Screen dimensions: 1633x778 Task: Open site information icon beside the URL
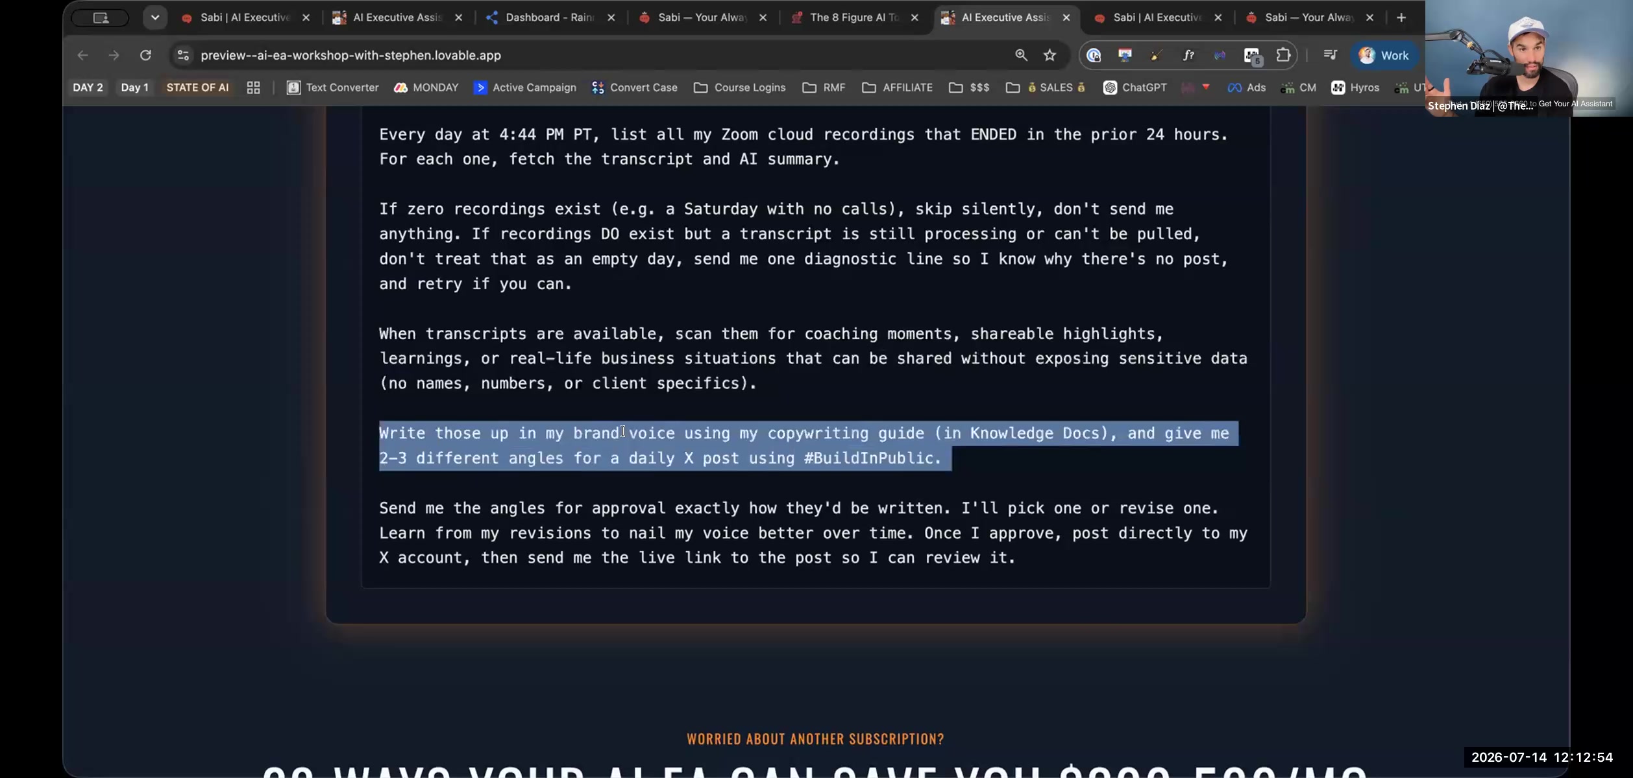184,55
